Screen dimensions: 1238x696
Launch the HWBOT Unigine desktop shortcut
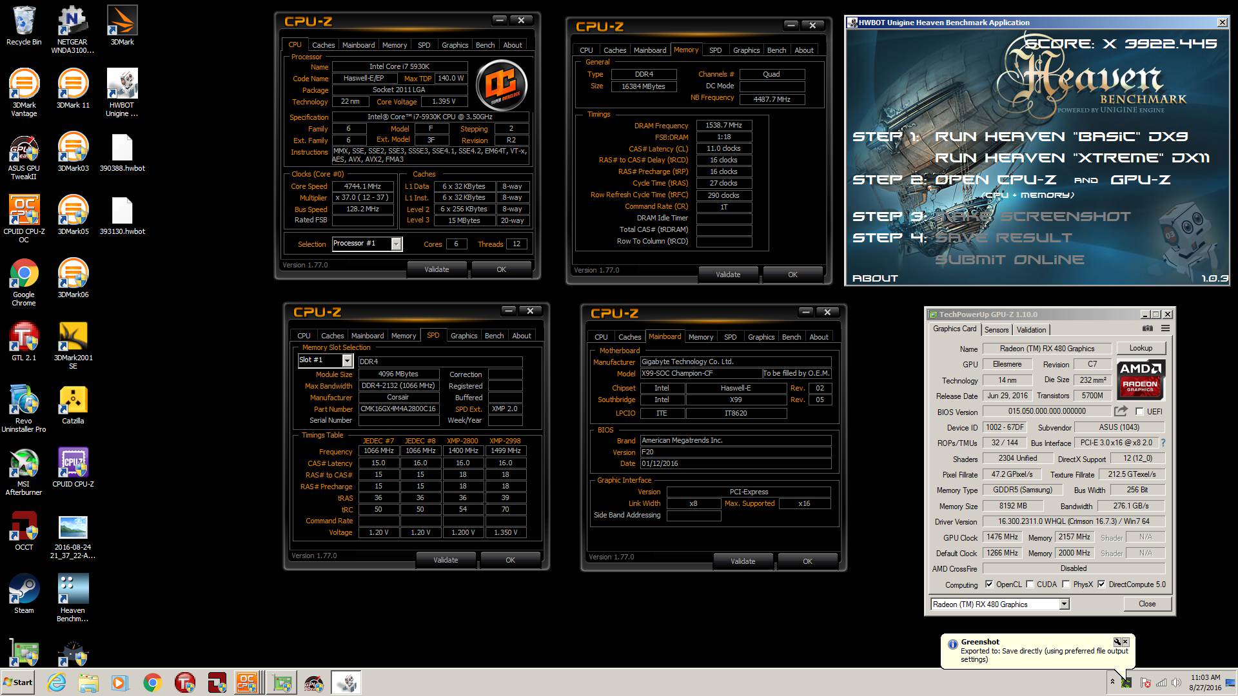click(122, 93)
